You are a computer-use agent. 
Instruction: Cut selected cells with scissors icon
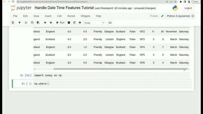click(26, 22)
